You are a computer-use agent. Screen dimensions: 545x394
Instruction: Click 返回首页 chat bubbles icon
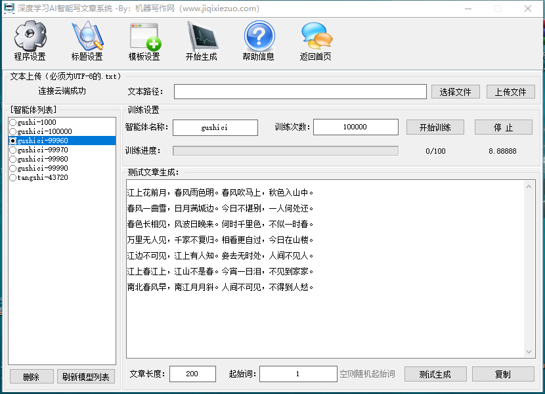[316, 36]
